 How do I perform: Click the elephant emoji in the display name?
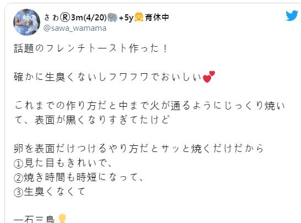click(x=112, y=18)
